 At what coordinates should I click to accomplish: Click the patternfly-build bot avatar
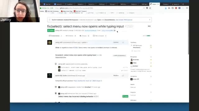tap(50, 76)
